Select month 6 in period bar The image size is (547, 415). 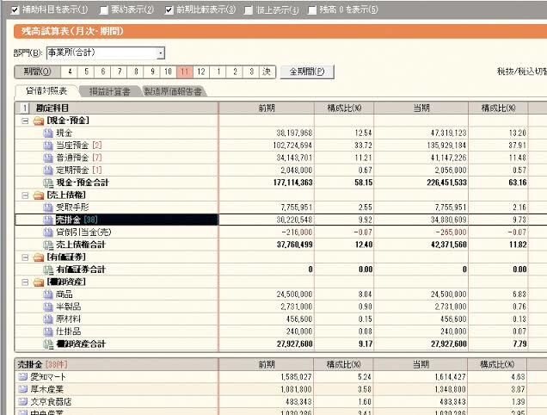[103, 72]
